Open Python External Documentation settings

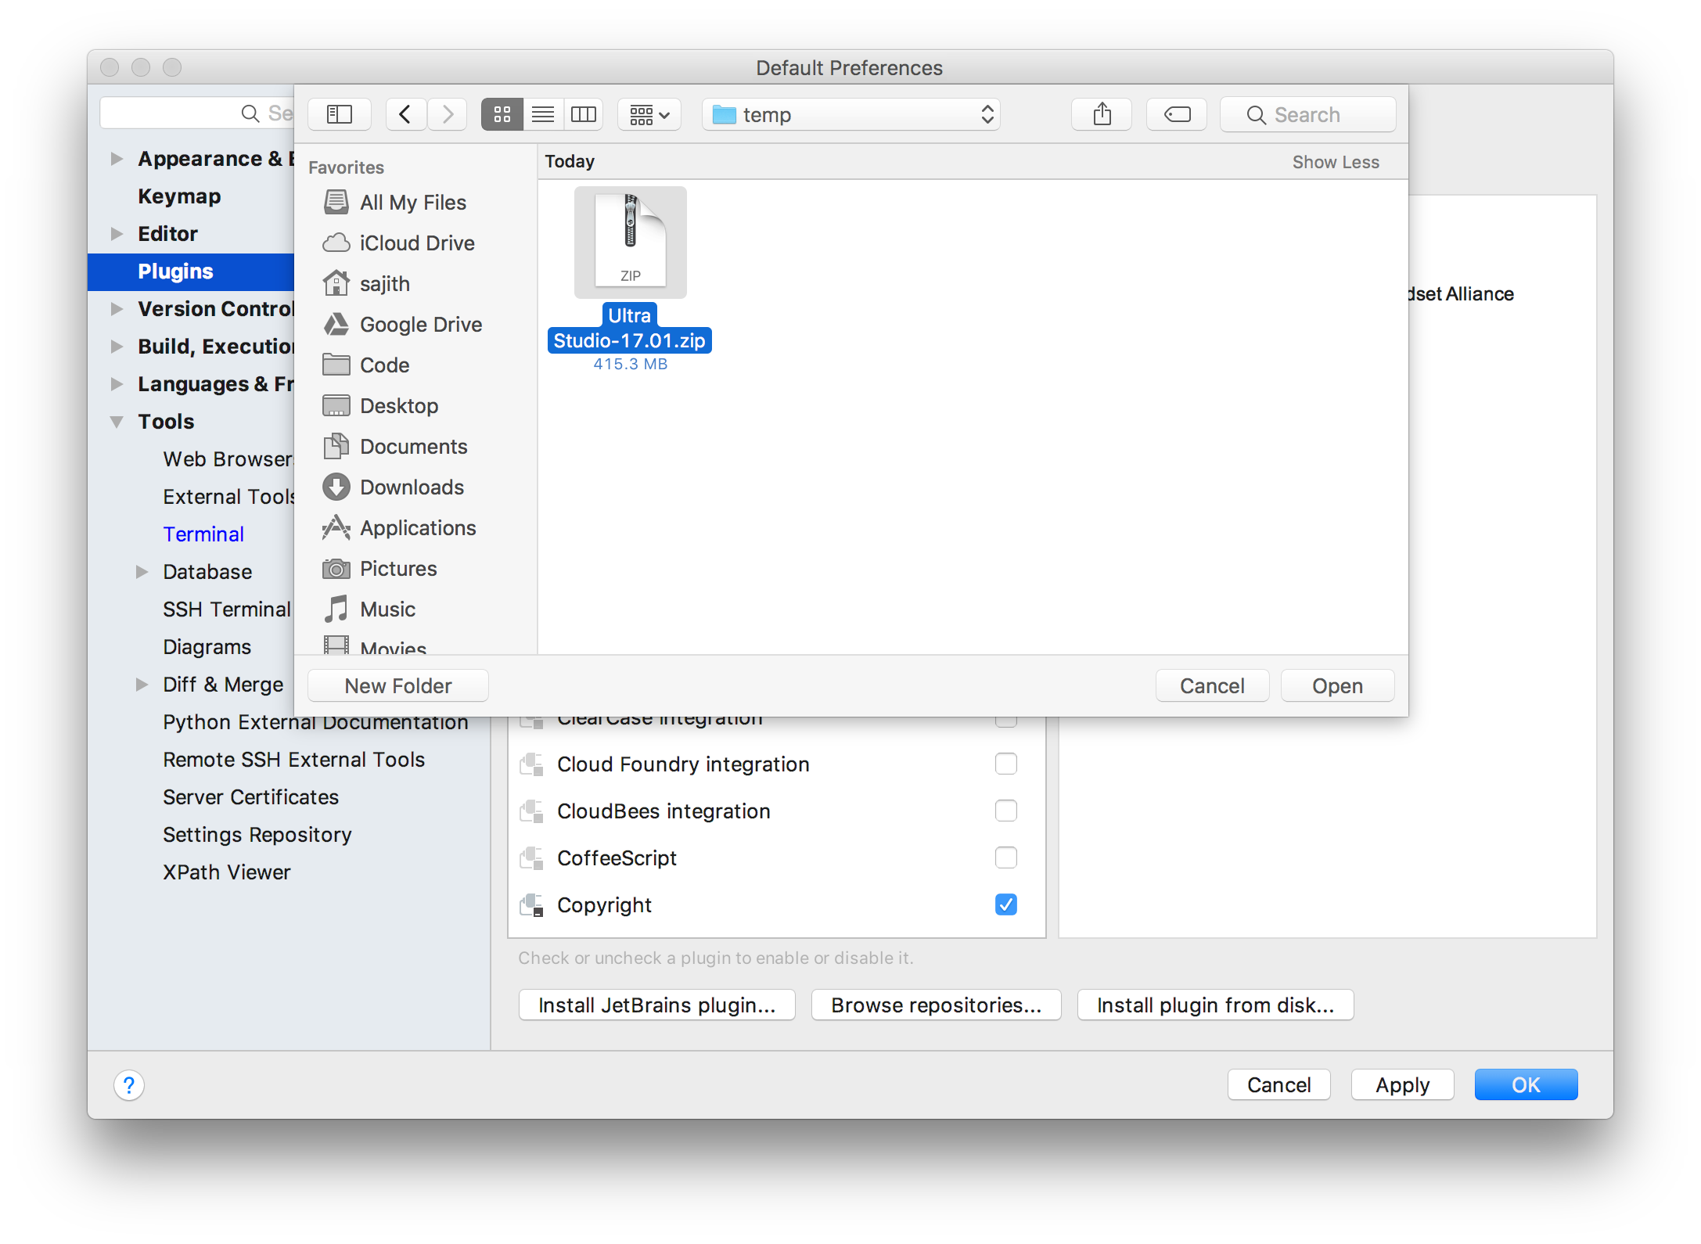click(x=315, y=721)
